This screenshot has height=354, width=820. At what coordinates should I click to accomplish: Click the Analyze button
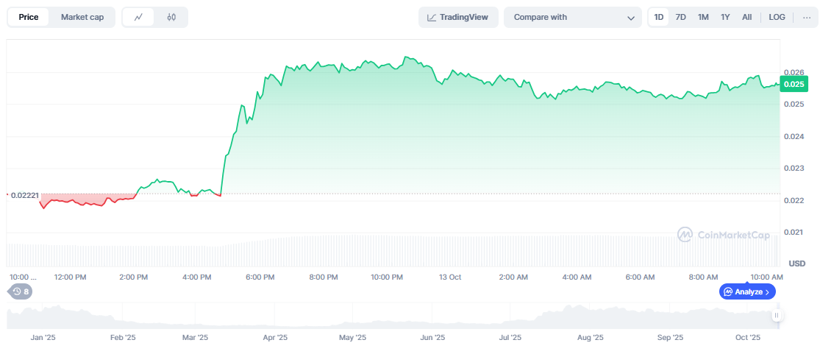coord(747,291)
